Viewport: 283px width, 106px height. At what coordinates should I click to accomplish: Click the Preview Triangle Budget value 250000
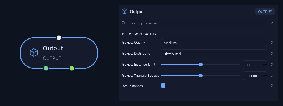click(x=251, y=76)
